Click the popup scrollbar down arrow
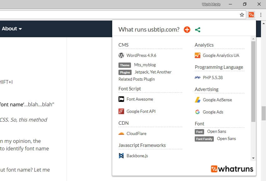The height and width of the screenshot is (181, 266). pyautogui.click(x=253, y=158)
